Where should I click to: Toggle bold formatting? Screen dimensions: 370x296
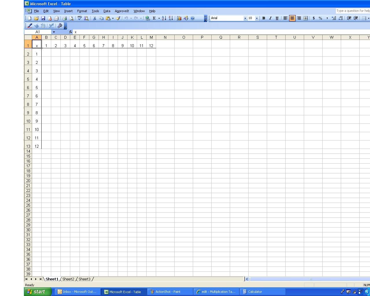[263, 18]
